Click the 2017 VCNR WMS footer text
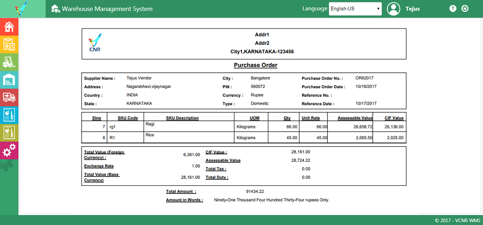The width and height of the screenshot is (483, 225). tap(457, 220)
